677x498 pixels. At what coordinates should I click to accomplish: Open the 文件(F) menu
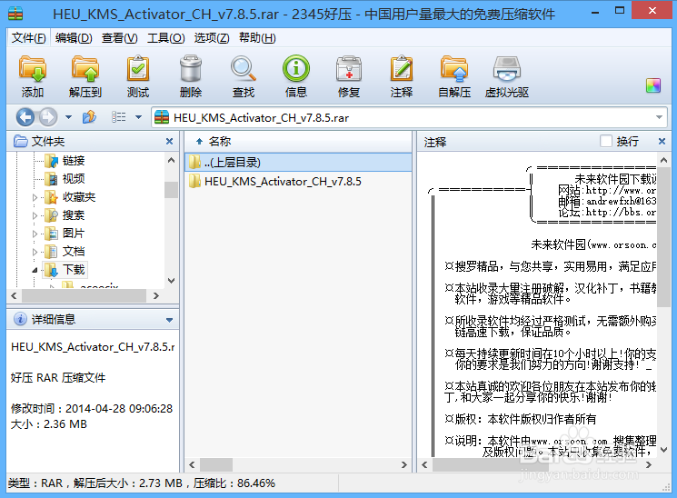pos(28,38)
